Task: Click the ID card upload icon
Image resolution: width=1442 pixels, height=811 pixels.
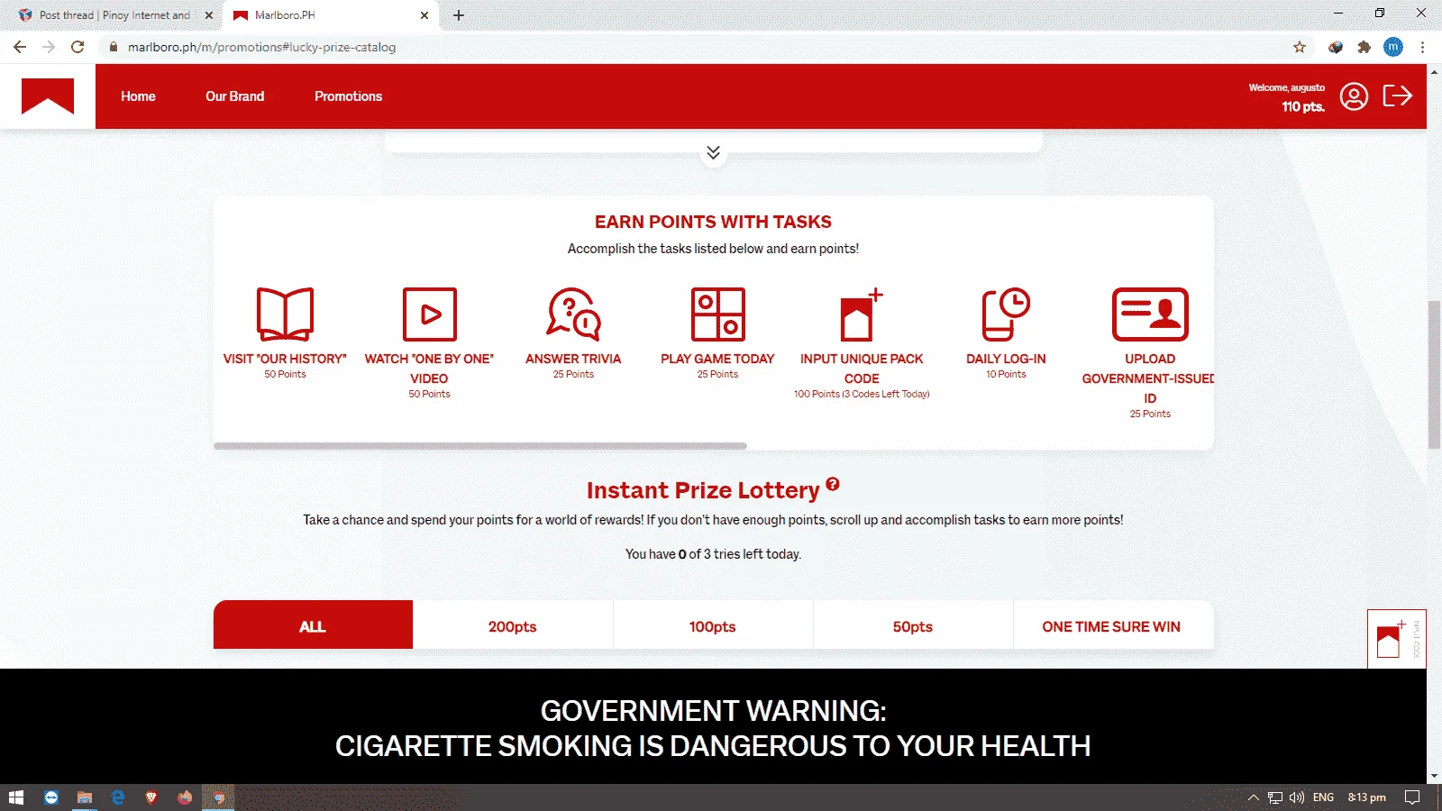Action: [1150, 314]
